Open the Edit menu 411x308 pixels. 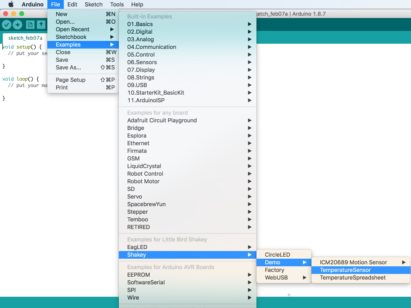click(x=72, y=4)
